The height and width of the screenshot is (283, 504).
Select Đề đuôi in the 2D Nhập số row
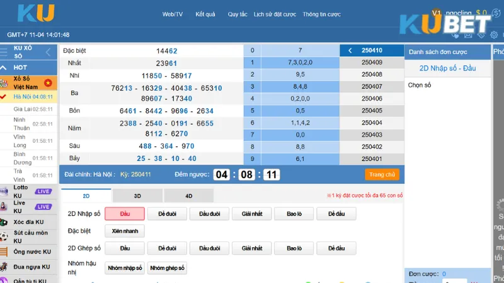tap(167, 214)
